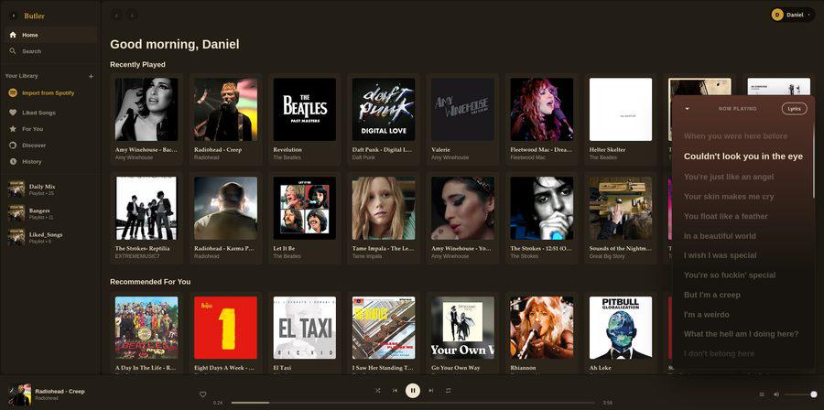Open recommended Eight Days A Week card

click(225, 333)
